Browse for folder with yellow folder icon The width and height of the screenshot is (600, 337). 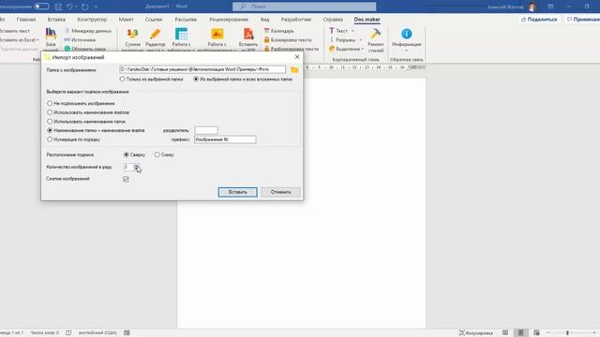(294, 70)
